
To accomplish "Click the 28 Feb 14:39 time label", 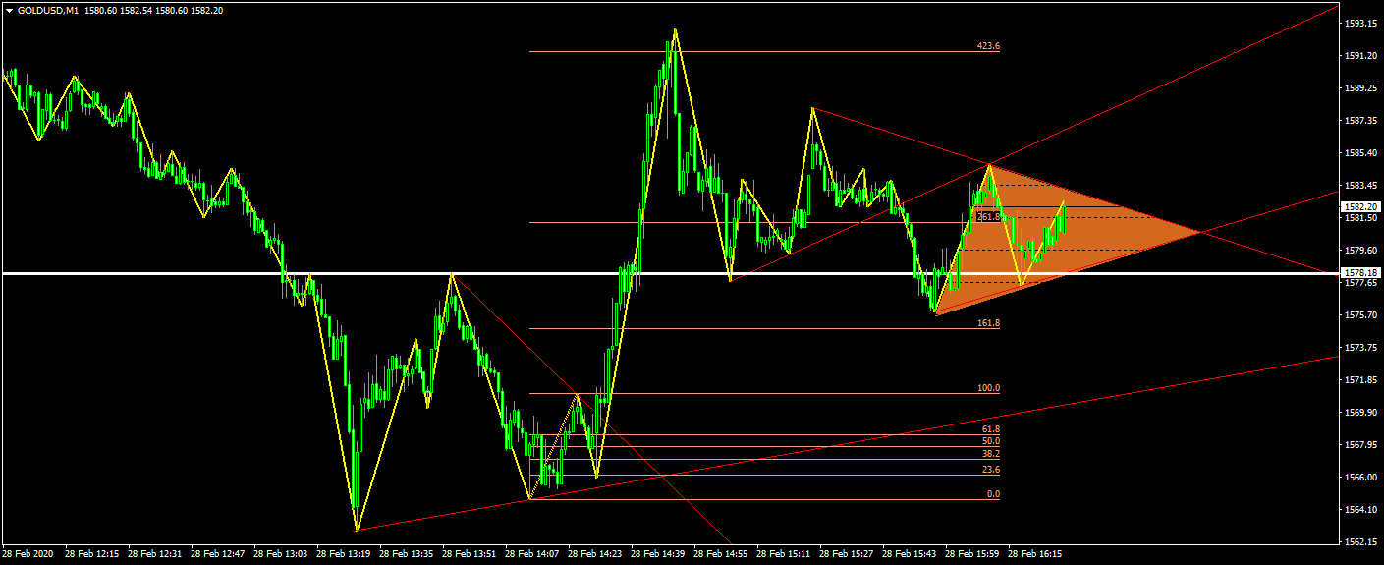I will pyautogui.click(x=658, y=554).
